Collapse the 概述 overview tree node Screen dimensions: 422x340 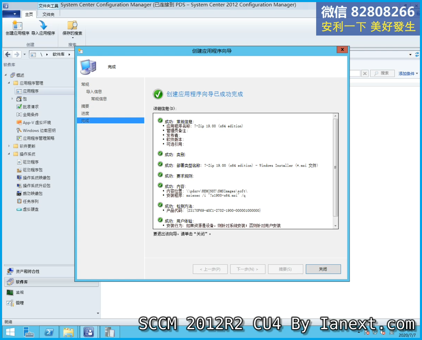coord(6,75)
